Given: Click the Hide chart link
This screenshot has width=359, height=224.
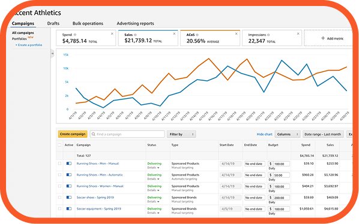Looking at the screenshot, I should point(264,134).
